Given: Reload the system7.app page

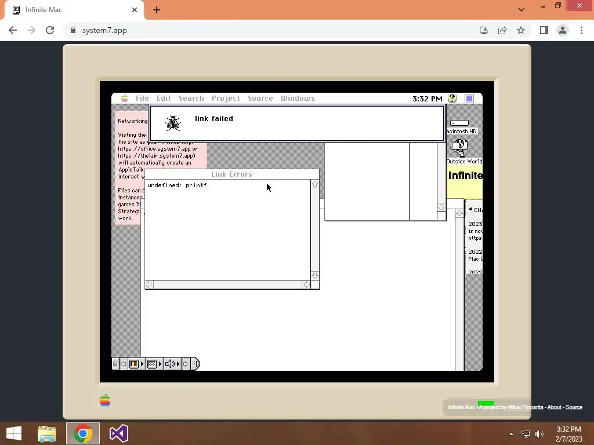Looking at the screenshot, I should (x=50, y=30).
